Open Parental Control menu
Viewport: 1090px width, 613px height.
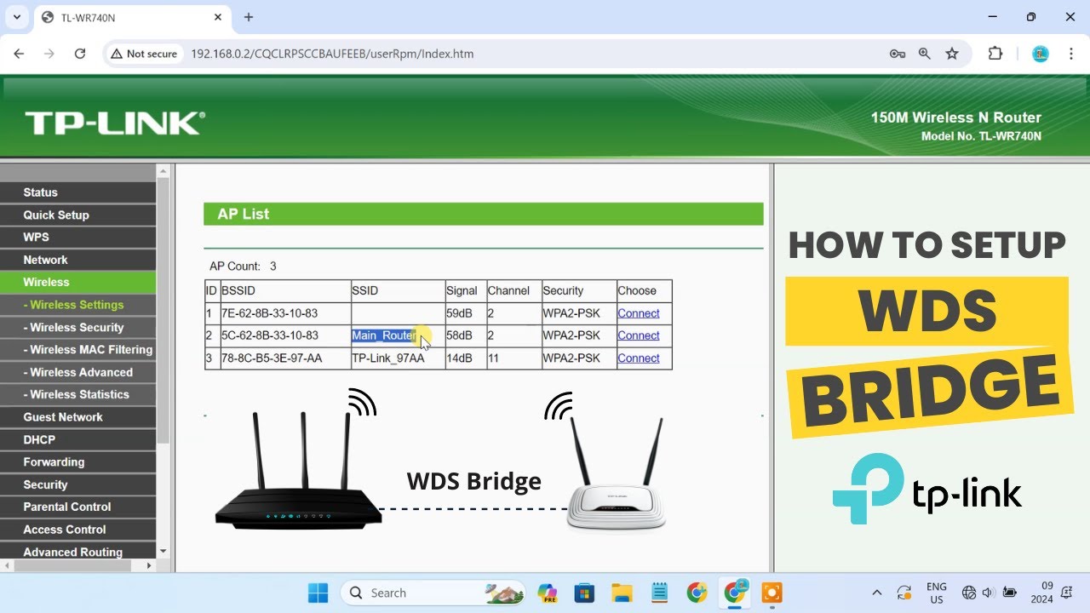coord(77,507)
